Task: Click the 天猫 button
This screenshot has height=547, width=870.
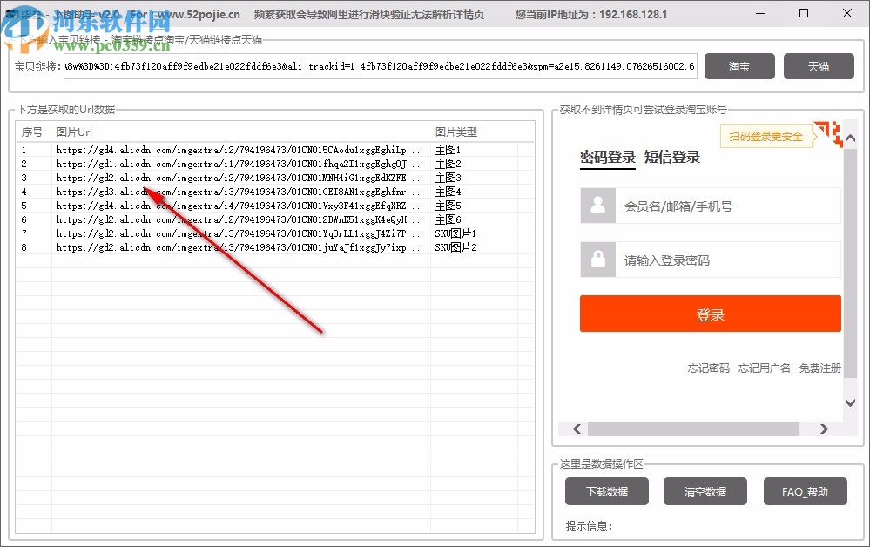Action: (x=819, y=65)
